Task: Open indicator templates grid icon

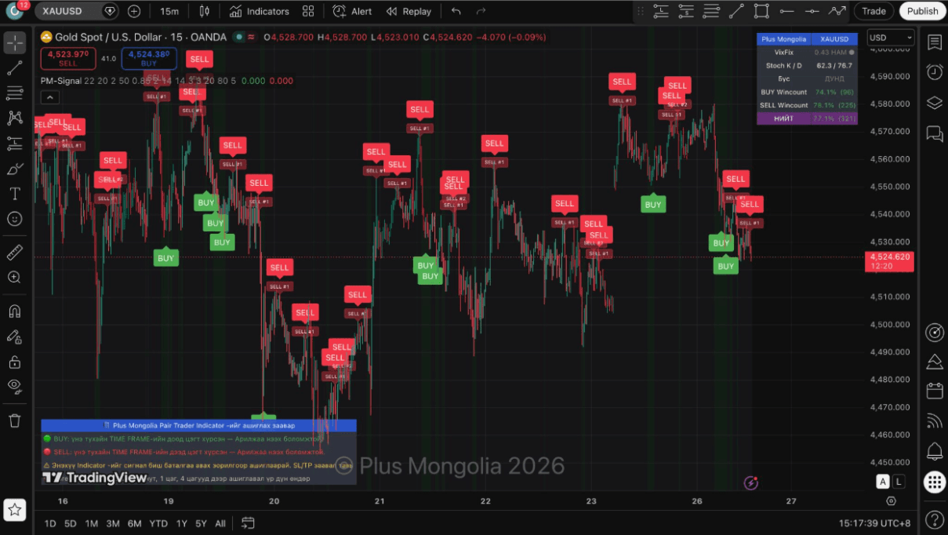Action: 308,11
